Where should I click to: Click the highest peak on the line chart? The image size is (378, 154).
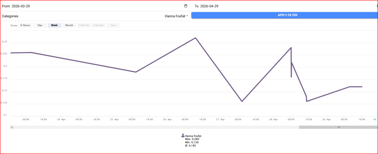[x=195, y=38]
